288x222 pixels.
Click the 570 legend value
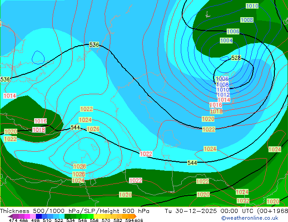click(x=106, y=220)
